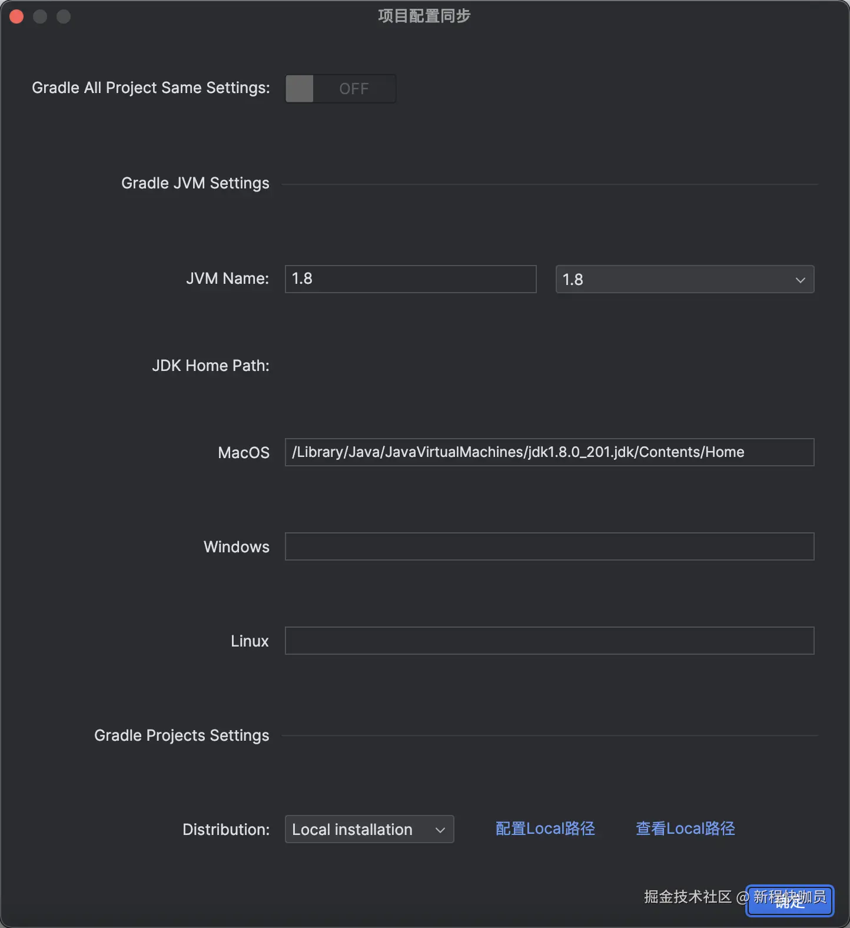The width and height of the screenshot is (850, 928).
Task: Click the Gradle JVM Settings section header
Action: 195,183
